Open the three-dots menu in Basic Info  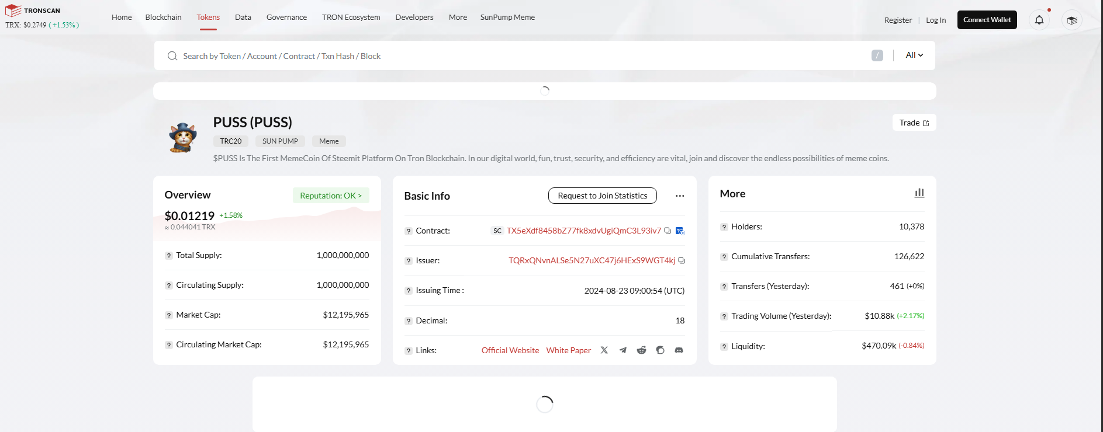pos(680,196)
